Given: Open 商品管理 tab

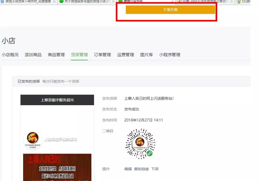Looking at the screenshot, I should tap(56, 55).
